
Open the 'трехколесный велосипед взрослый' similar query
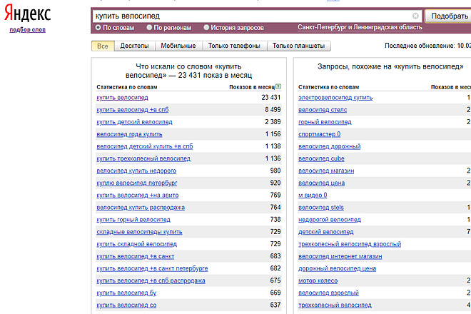tap(350, 244)
